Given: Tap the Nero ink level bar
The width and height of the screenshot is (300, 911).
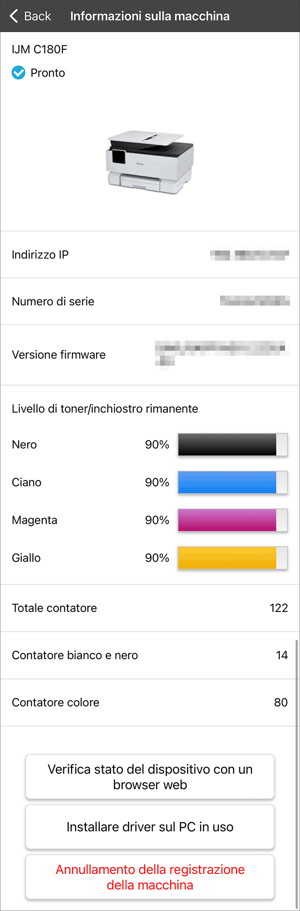Looking at the screenshot, I should (232, 444).
